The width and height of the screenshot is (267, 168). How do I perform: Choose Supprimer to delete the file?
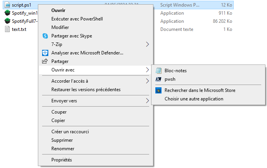(x=62, y=140)
